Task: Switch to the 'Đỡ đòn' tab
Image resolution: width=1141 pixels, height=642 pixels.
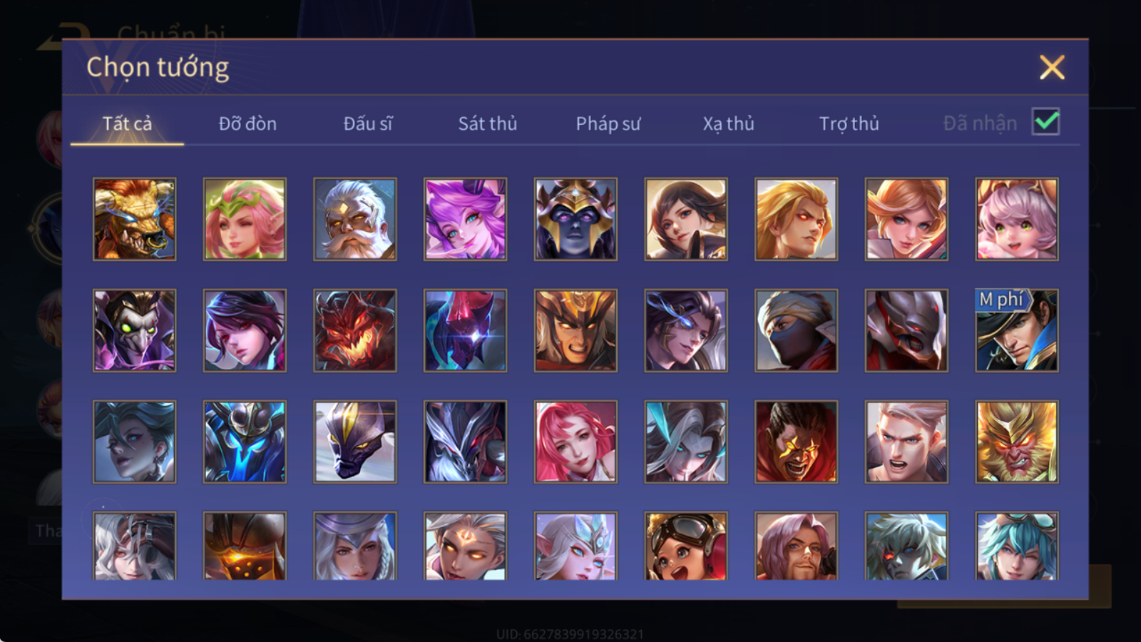Action: (x=247, y=123)
